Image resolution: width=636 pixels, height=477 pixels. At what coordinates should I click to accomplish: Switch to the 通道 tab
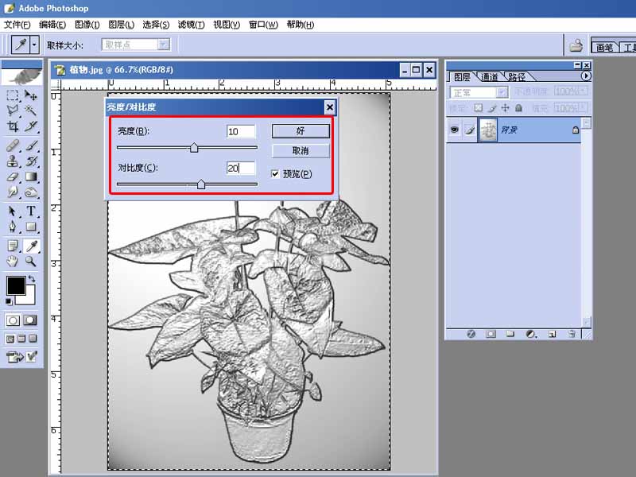pos(489,77)
